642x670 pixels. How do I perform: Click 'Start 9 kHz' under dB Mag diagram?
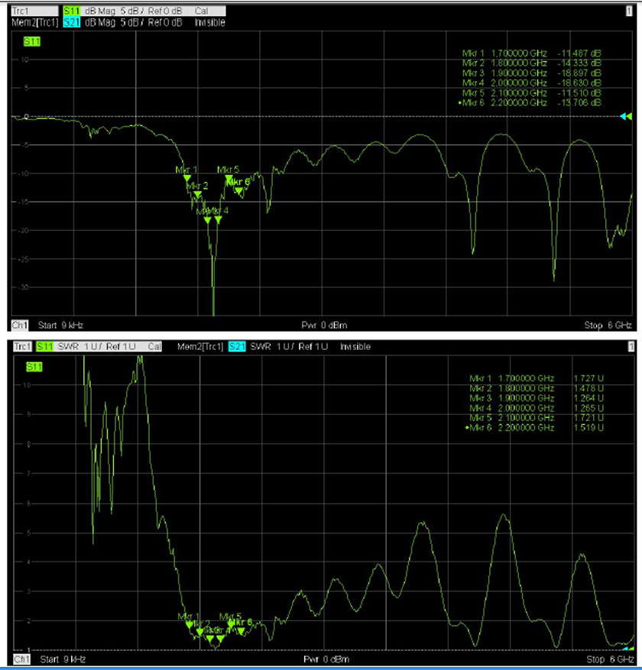click(60, 325)
